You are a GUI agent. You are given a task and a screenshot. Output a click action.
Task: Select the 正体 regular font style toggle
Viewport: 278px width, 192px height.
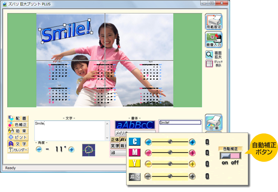115,140
